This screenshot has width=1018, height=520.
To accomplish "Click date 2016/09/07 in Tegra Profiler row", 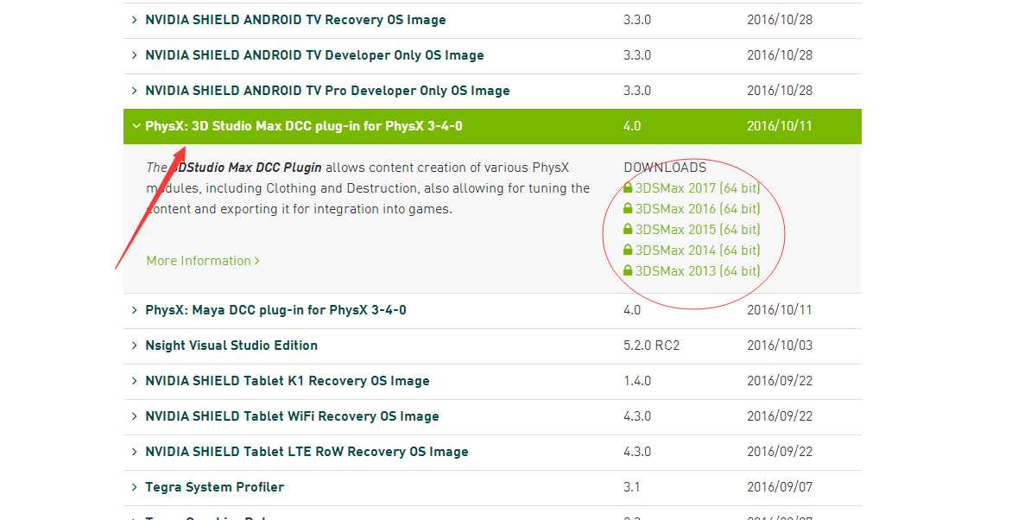I will coord(779,487).
